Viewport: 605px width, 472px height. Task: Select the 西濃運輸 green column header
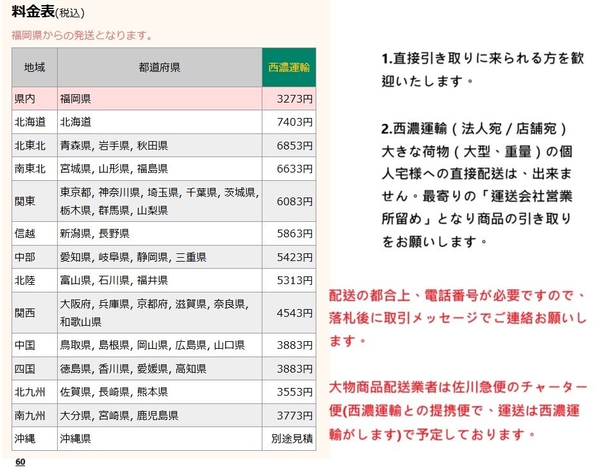288,67
